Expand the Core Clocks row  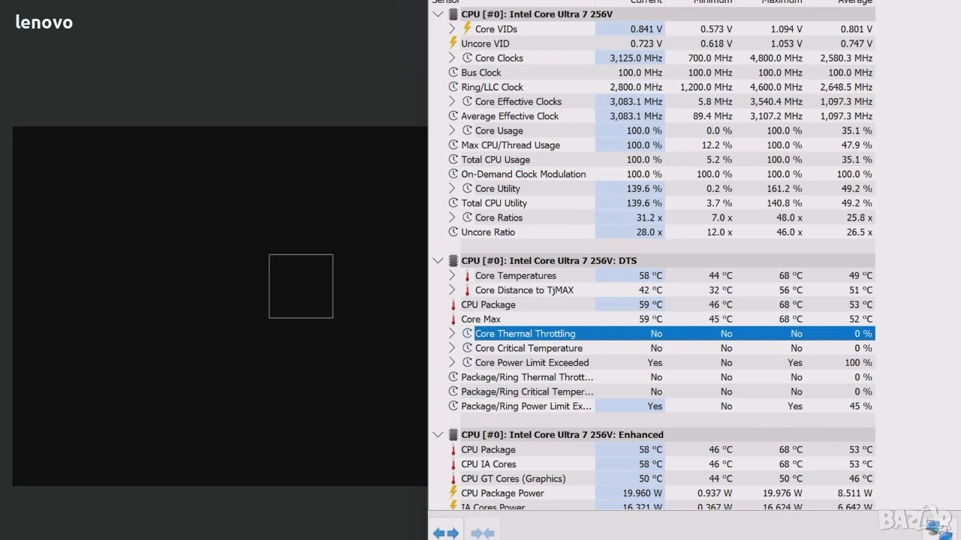pyautogui.click(x=452, y=58)
